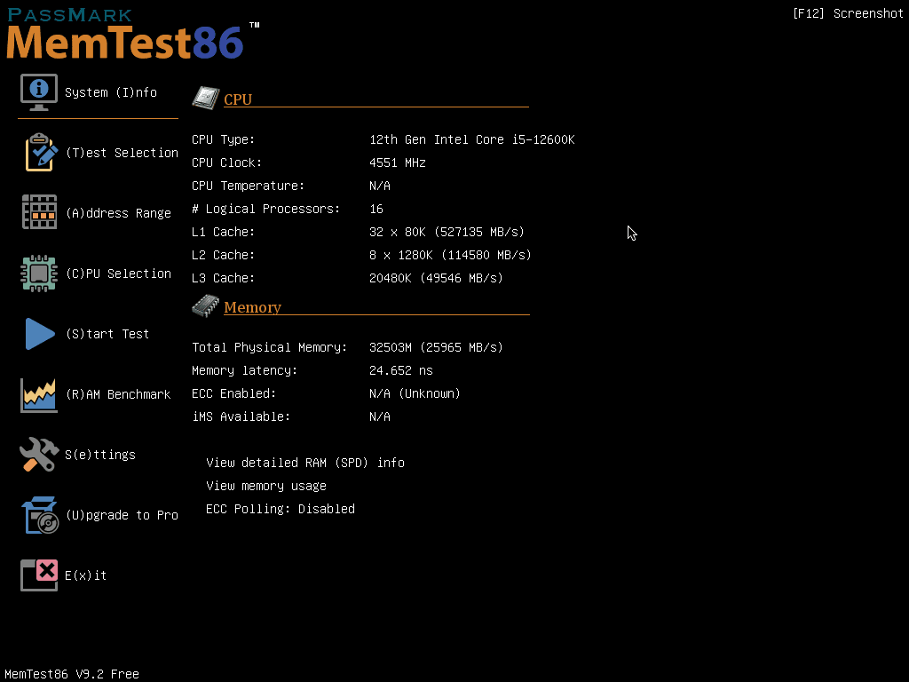Toggle ECC Polling: Disabled setting
The height and width of the screenshot is (682, 909).
click(x=281, y=509)
